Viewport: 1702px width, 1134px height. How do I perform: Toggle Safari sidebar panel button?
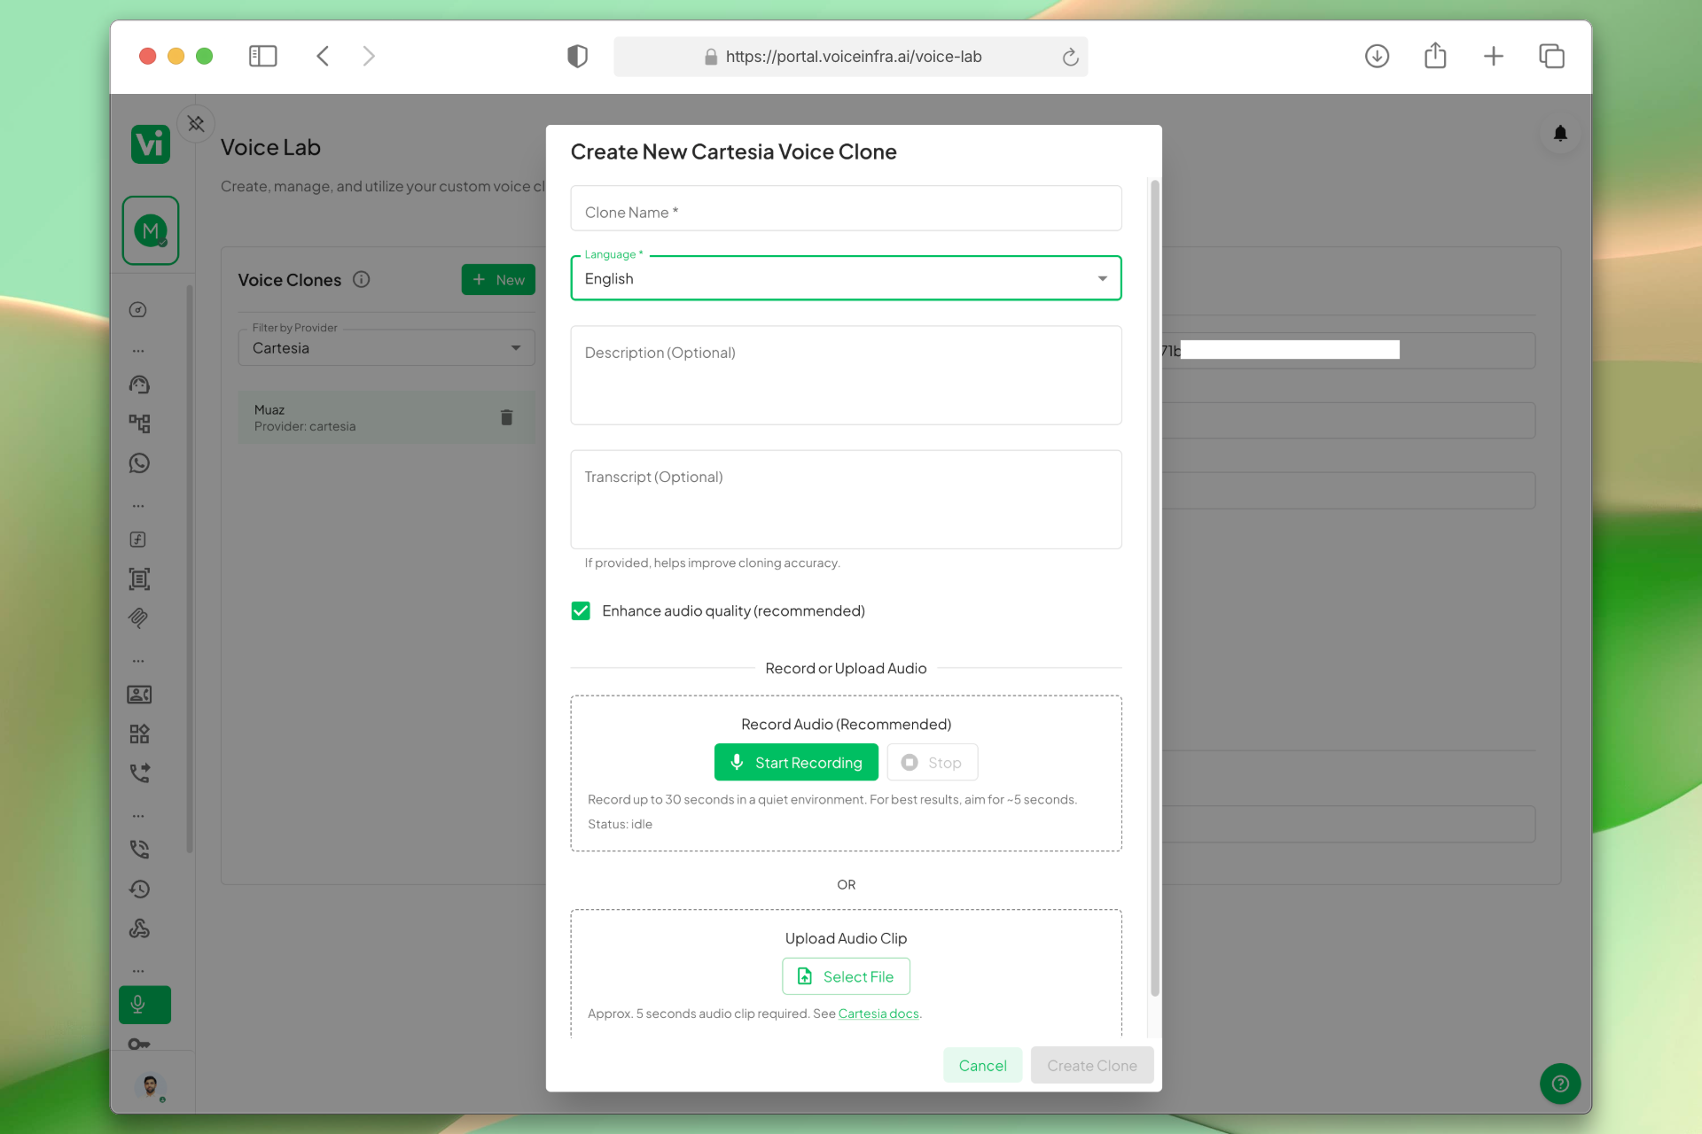point(262,56)
